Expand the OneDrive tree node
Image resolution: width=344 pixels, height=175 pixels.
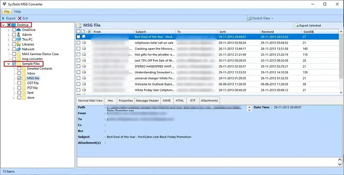pos(8,30)
